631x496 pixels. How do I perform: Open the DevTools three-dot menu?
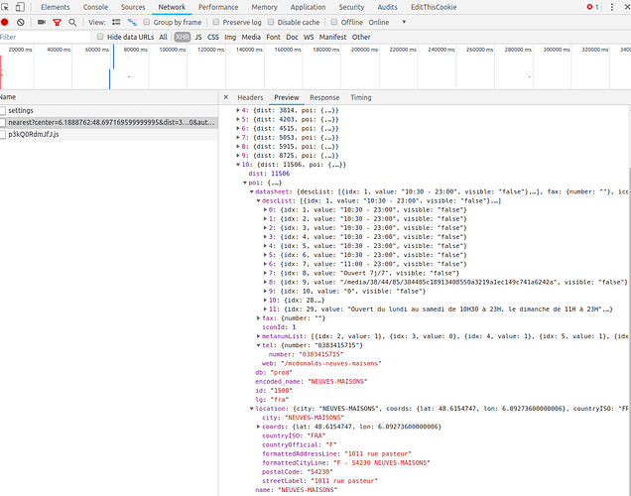[x=612, y=7]
